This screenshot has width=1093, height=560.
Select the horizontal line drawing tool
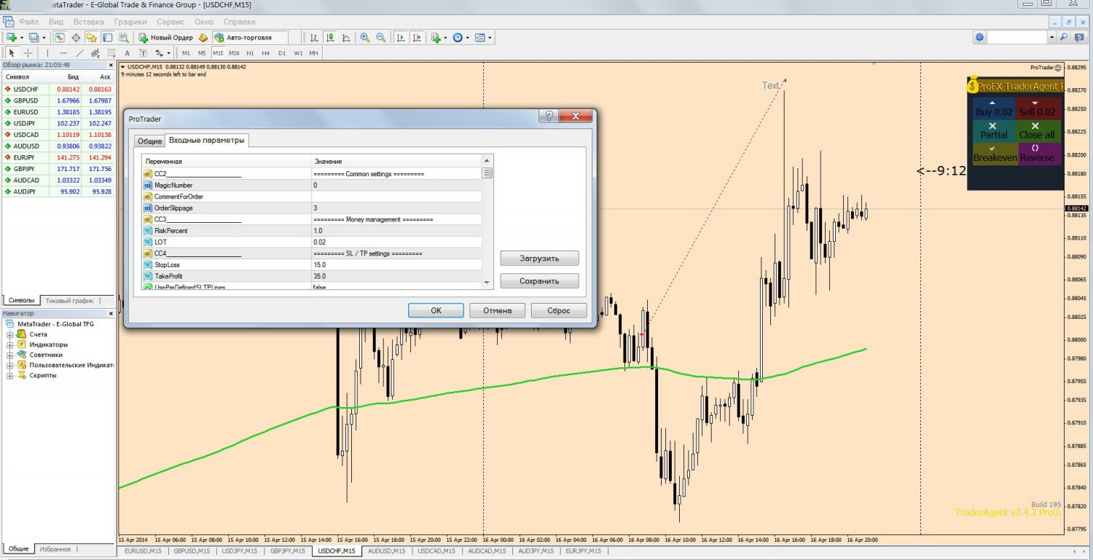(x=63, y=53)
